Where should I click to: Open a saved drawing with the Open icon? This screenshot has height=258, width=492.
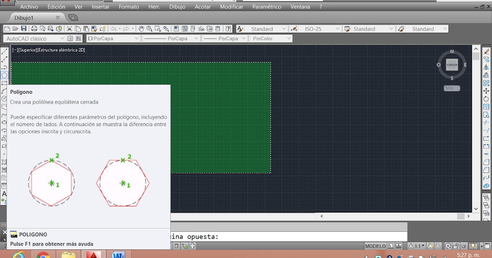[x=16, y=29]
